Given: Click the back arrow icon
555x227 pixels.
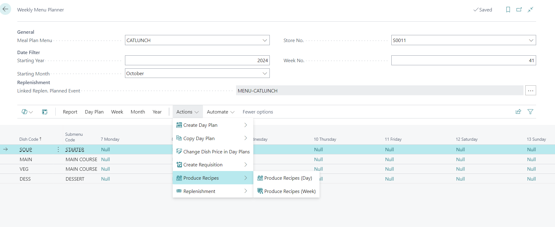Looking at the screenshot, I should [5, 9].
